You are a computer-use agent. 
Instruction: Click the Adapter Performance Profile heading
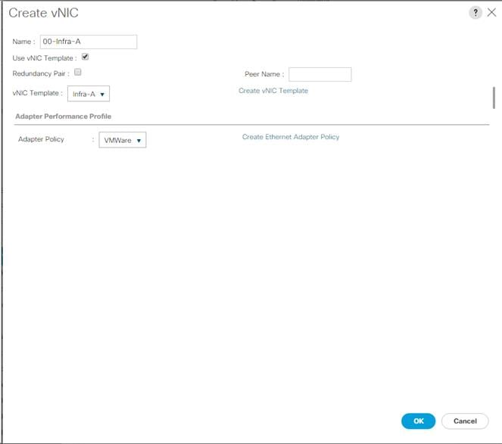coord(64,116)
